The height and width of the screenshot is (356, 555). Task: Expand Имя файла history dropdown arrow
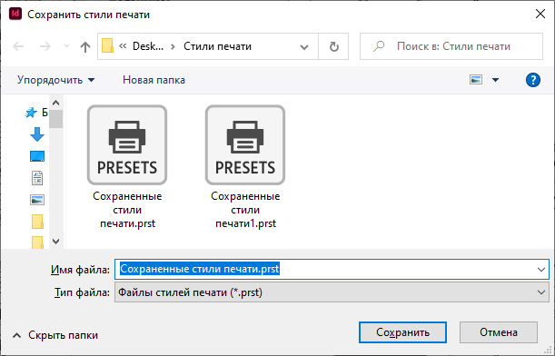pyautogui.click(x=540, y=270)
